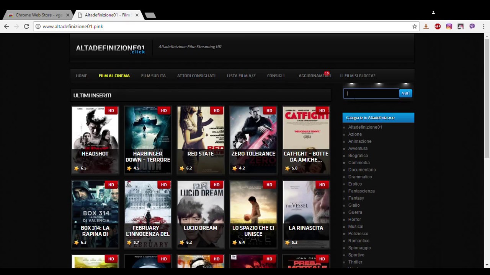Select the Azione category
Screen dimensions: 490x275
(355, 134)
